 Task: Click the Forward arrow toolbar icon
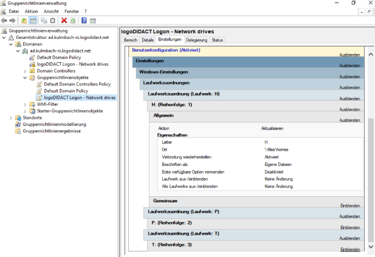(13, 21)
